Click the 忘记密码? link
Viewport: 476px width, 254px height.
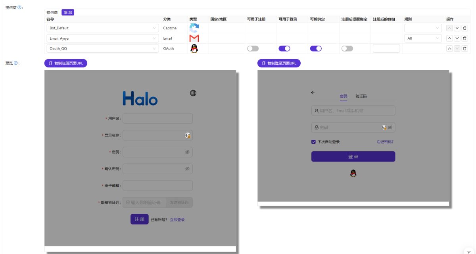385,142
